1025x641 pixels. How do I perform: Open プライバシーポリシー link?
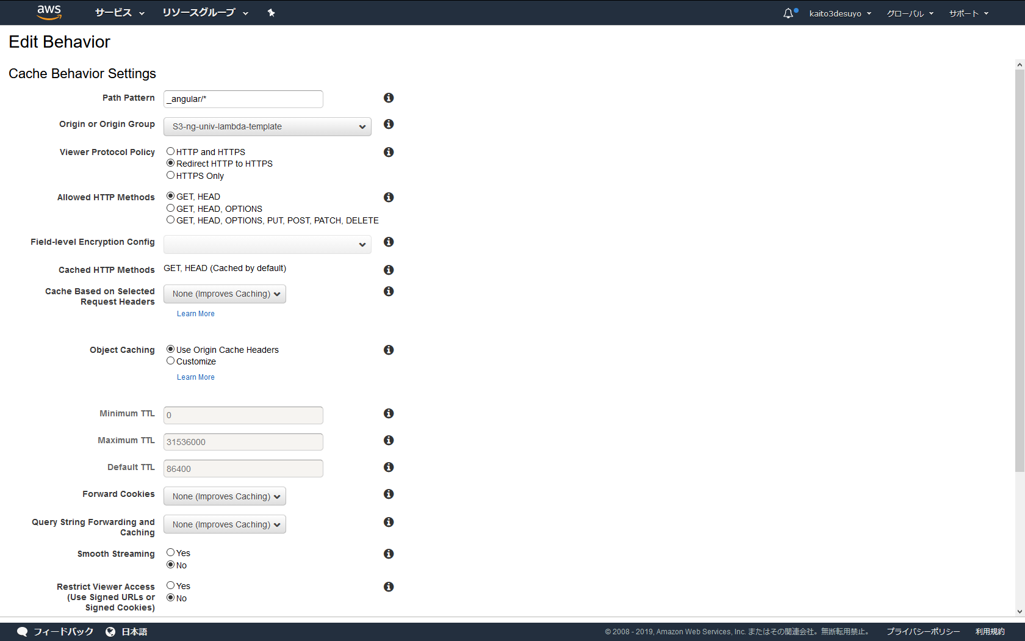pos(923,632)
